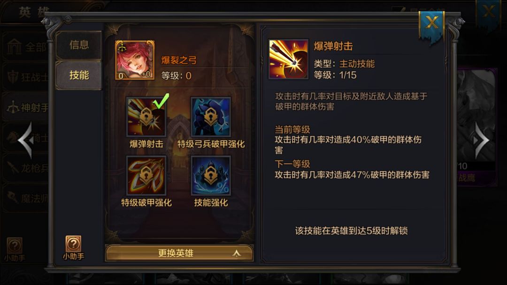Switch to the 技能 tab
Image resolution: width=507 pixels, height=285 pixels.
coord(79,75)
